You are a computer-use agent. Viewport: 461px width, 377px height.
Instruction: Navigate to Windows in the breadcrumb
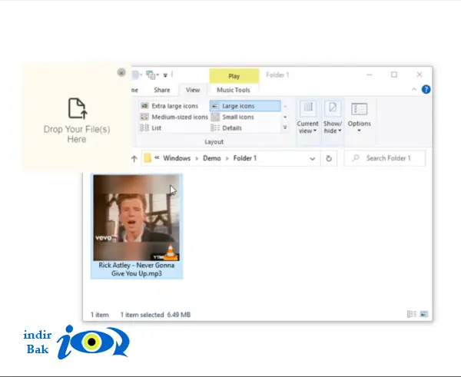[177, 158]
